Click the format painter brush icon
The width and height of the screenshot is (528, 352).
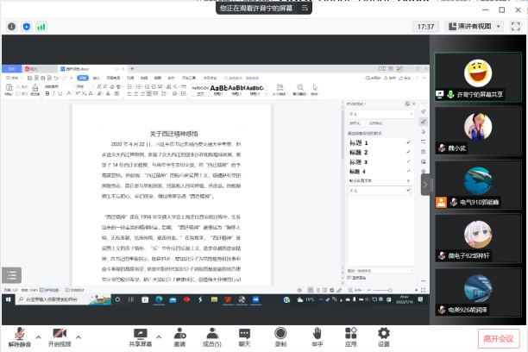(35, 90)
